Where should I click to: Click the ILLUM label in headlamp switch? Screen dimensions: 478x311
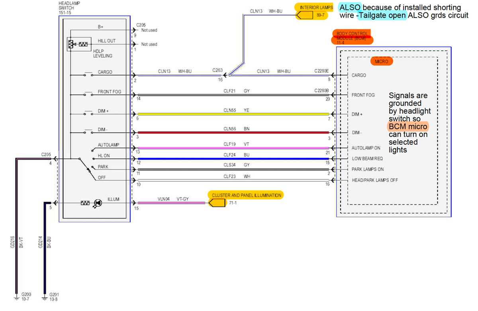pyautogui.click(x=113, y=199)
